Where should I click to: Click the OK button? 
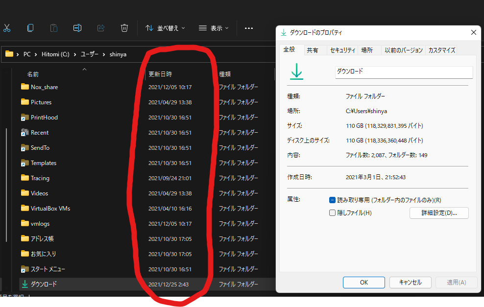[x=364, y=283]
